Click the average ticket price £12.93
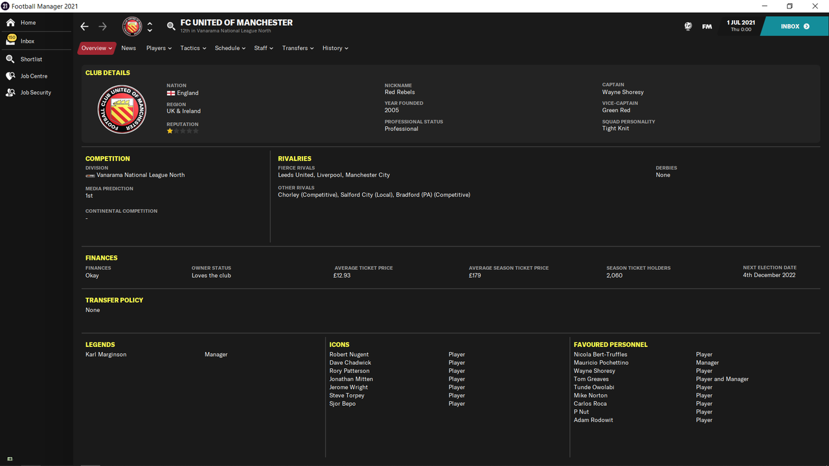The height and width of the screenshot is (466, 829). tap(342, 276)
